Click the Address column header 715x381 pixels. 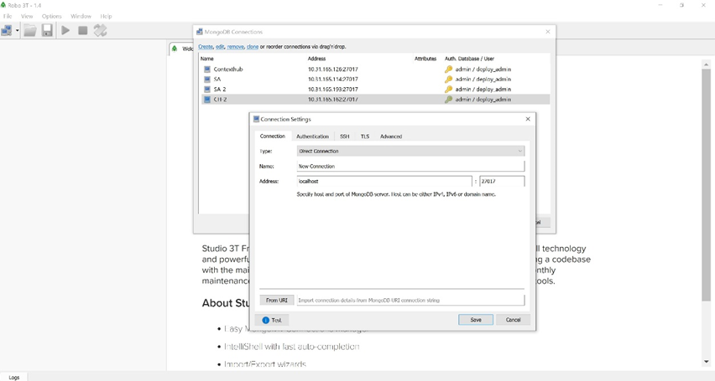click(316, 59)
